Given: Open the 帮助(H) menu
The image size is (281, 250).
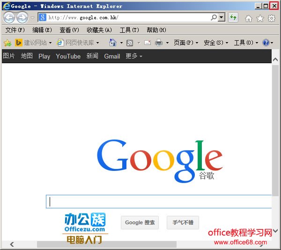Looking at the screenshot, I should pyautogui.click(x=156, y=30).
